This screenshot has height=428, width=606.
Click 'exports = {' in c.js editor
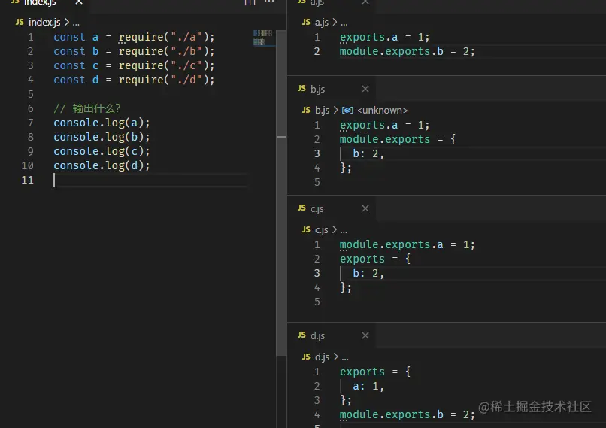[375, 259]
